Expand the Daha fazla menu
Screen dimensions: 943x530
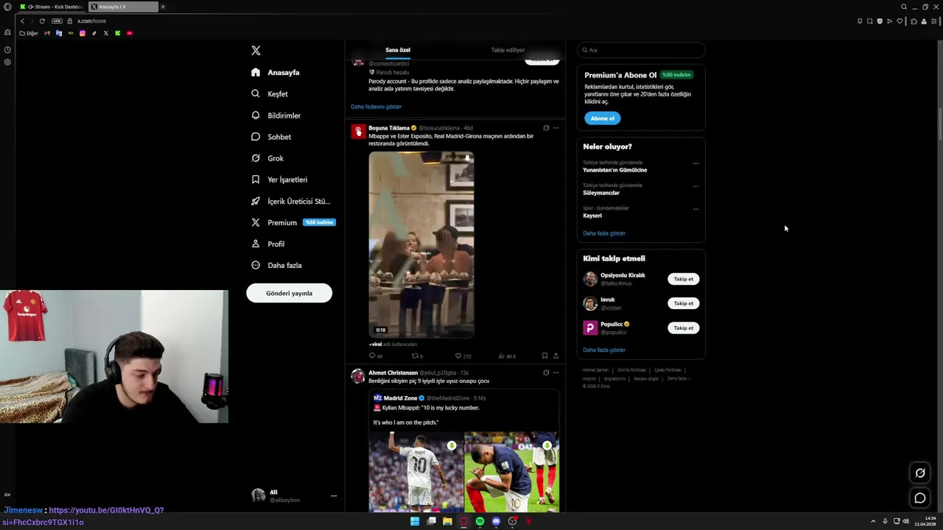pyautogui.click(x=276, y=265)
